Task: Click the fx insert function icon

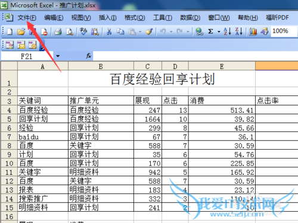Action: point(89,56)
